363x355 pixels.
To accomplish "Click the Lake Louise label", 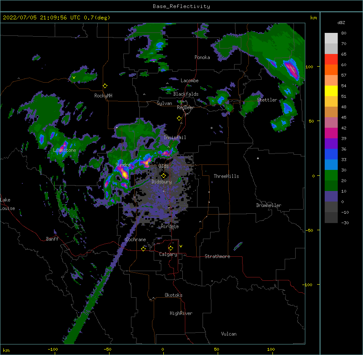I will (x=8, y=204).
